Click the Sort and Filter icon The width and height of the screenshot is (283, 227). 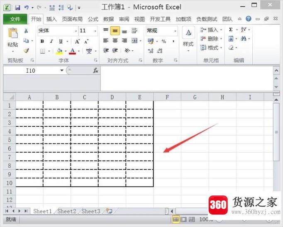coord(244,30)
